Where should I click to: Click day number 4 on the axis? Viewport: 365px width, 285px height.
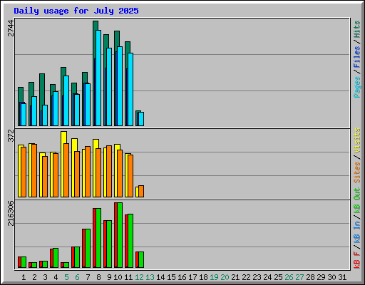pos(56,277)
